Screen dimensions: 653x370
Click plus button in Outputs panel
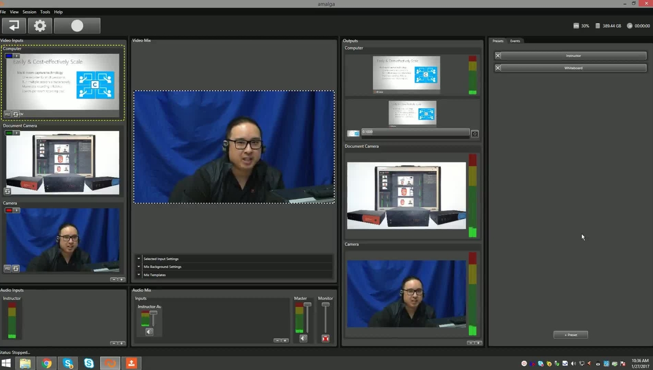pos(478,343)
